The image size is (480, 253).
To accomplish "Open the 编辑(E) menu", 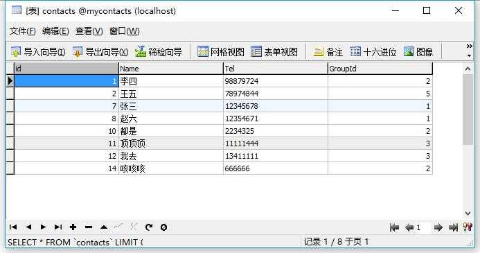I will coord(55,31).
